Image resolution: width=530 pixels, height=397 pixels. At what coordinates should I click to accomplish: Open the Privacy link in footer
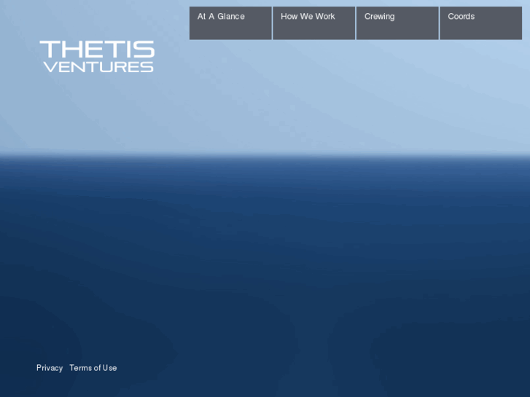coord(50,368)
